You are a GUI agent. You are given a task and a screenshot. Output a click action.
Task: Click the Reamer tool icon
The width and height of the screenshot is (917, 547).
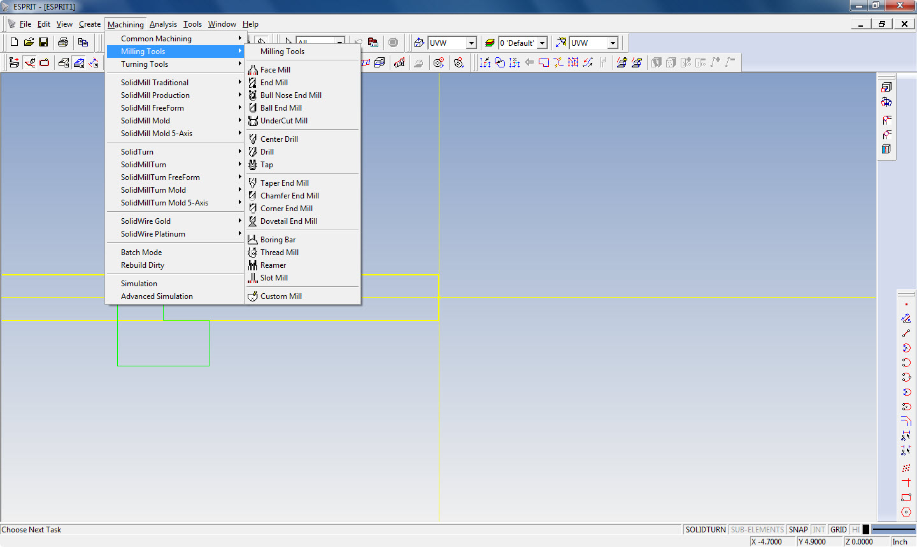coord(253,265)
